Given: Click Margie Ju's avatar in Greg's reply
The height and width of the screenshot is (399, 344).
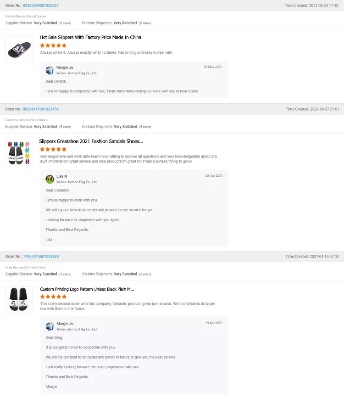Looking at the screenshot, I should pyautogui.click(x=50, y=326).
